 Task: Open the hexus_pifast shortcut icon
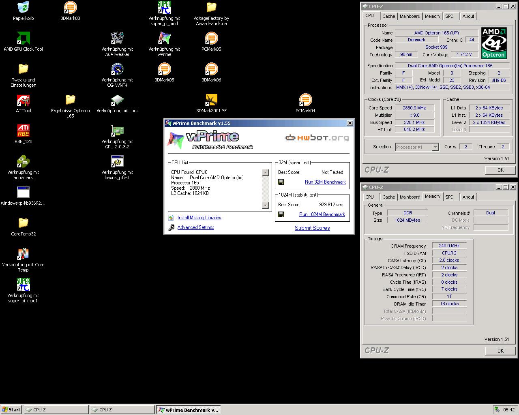(117, 161)
